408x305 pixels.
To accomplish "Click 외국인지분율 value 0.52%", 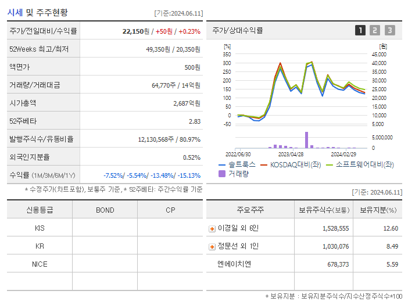I will click(192, 157).
